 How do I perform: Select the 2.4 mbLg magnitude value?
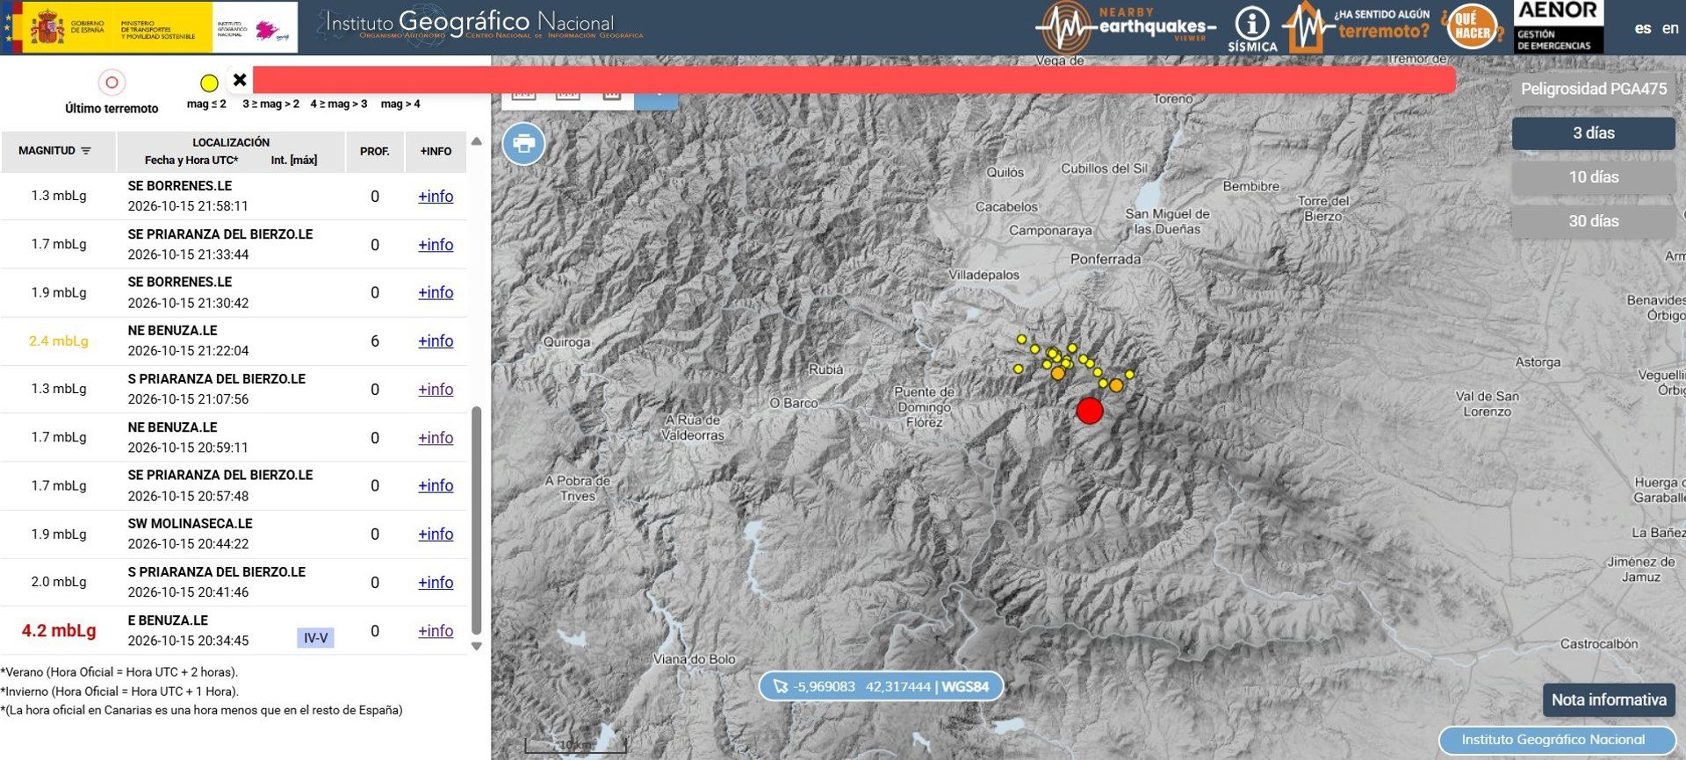[x=59, y=341]
